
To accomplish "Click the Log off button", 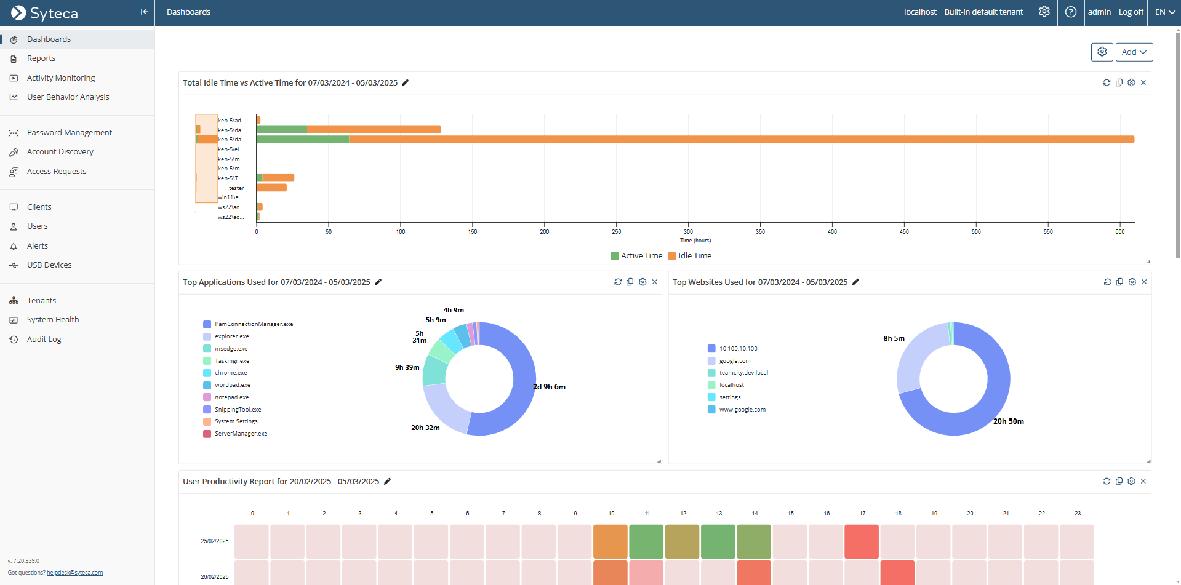I will (1131, 12).
